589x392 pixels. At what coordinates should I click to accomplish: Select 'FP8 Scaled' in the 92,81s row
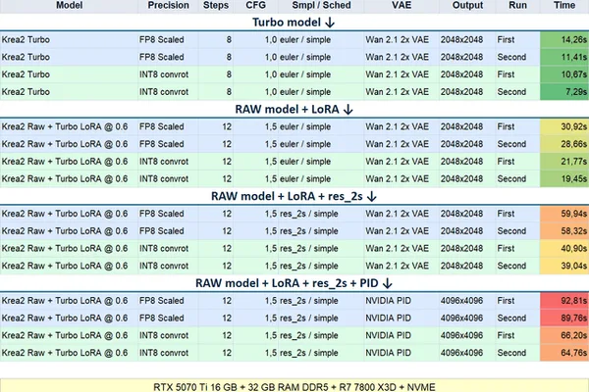click(x=162, y=301)
